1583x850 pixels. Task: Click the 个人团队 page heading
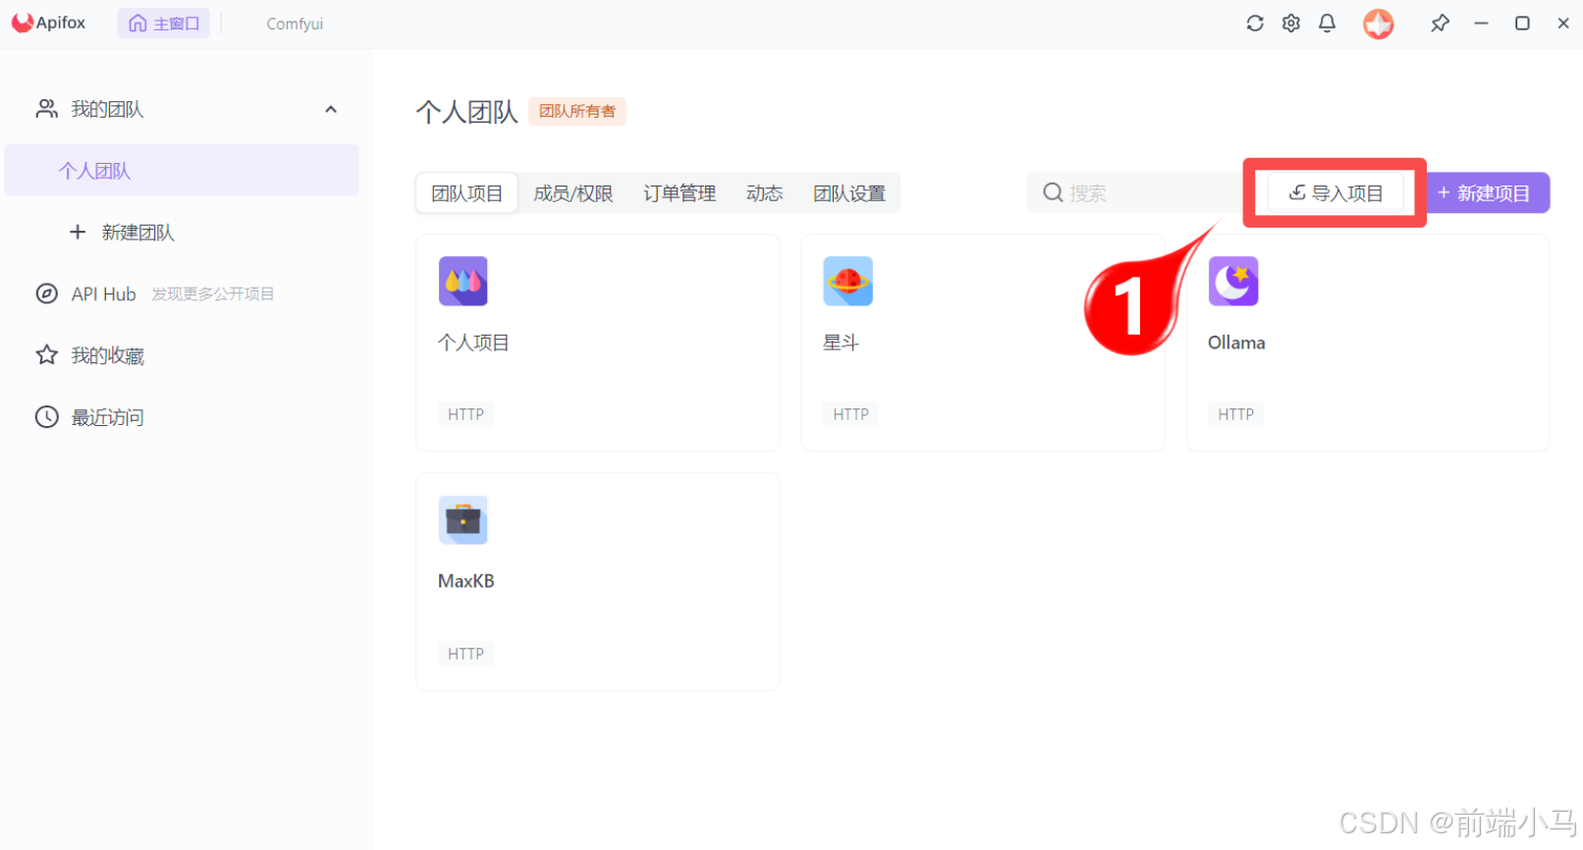[466, 112]
